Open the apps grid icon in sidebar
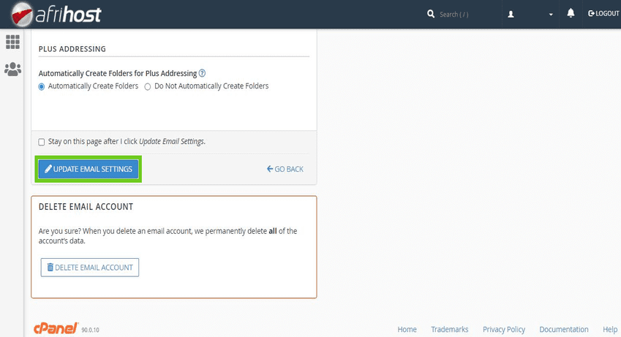Viewport: 621px width, 337px height. pos(12,42)
